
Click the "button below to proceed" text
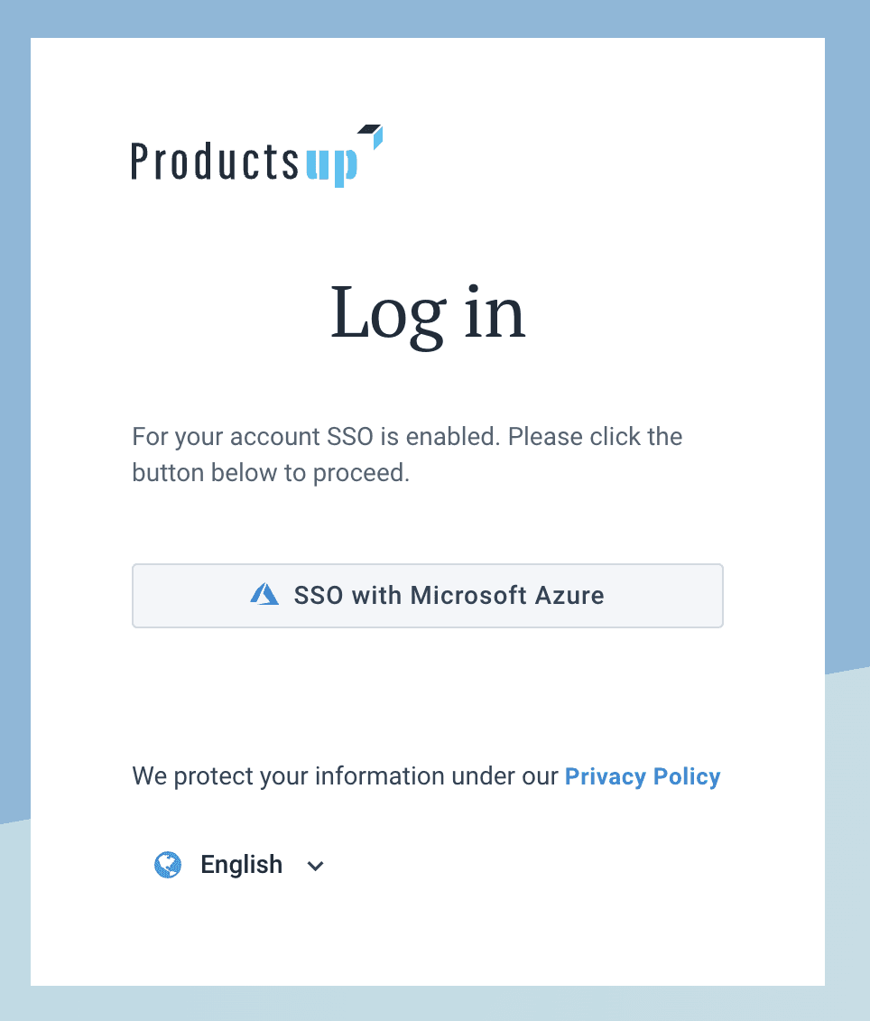coord(271,473)
